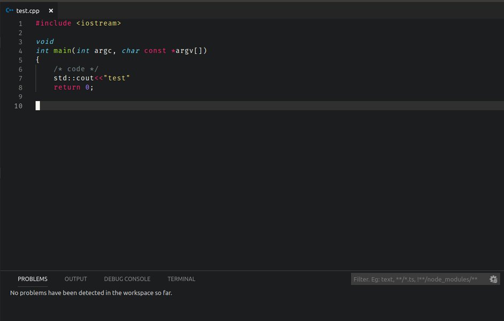This screenshot has height=321, width=504.
Task: Click line number 4 in the gutter
Action: (20, 51)
